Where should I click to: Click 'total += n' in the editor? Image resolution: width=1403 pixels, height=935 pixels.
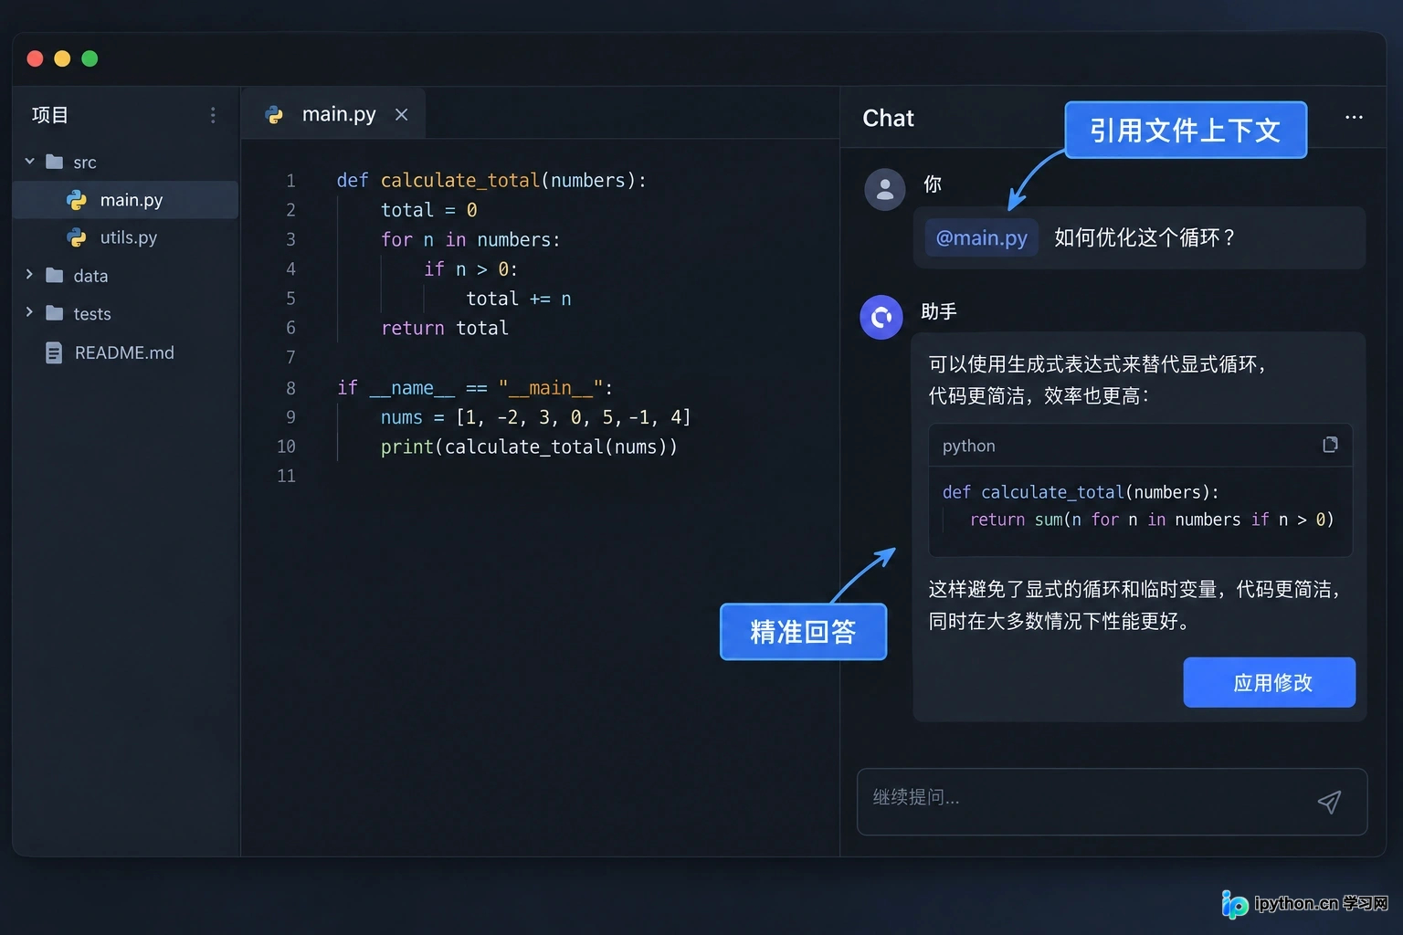tap(519, 299)
